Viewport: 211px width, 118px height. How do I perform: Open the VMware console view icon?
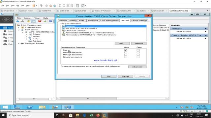point(77,6)
